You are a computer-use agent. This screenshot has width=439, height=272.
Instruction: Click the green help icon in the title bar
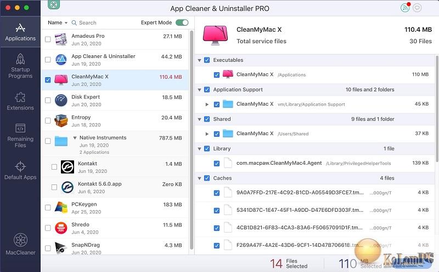pos(53,4)
